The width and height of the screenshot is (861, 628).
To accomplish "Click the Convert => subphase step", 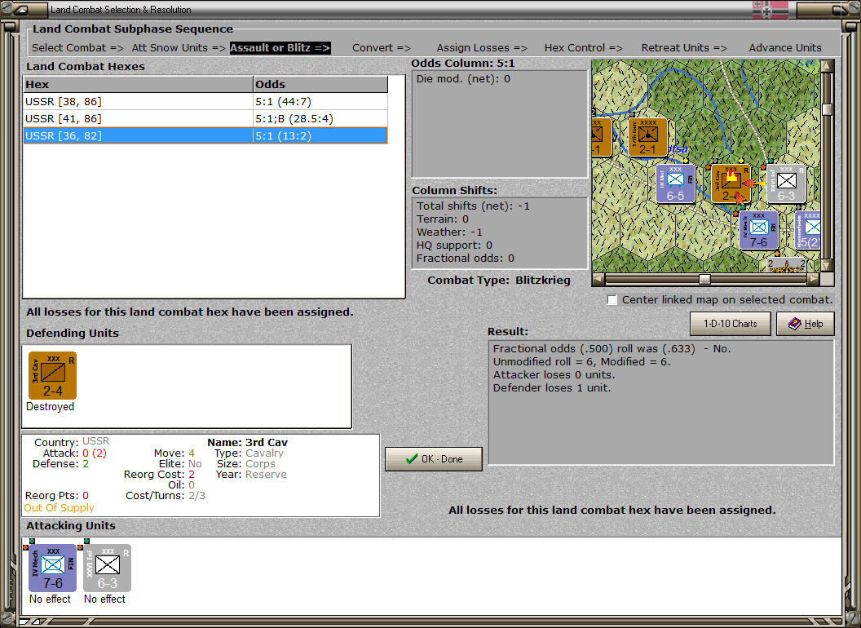I will pyautogui.click(x=382, y=48).
